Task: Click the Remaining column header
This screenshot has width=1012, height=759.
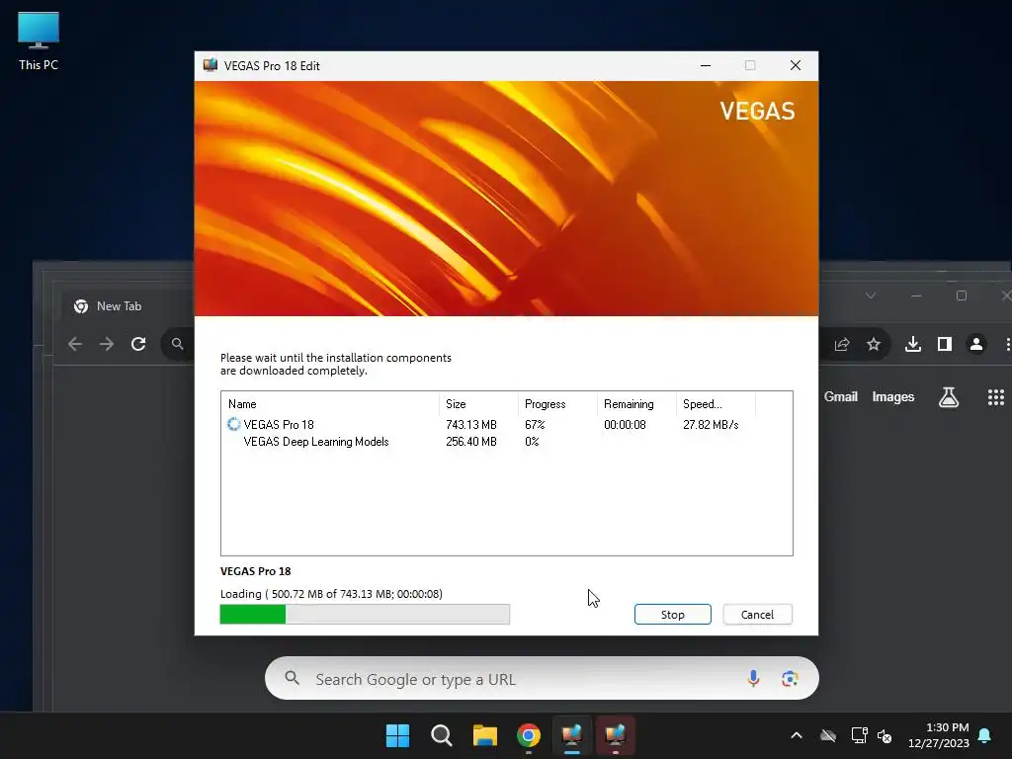Action: point(636,404)
